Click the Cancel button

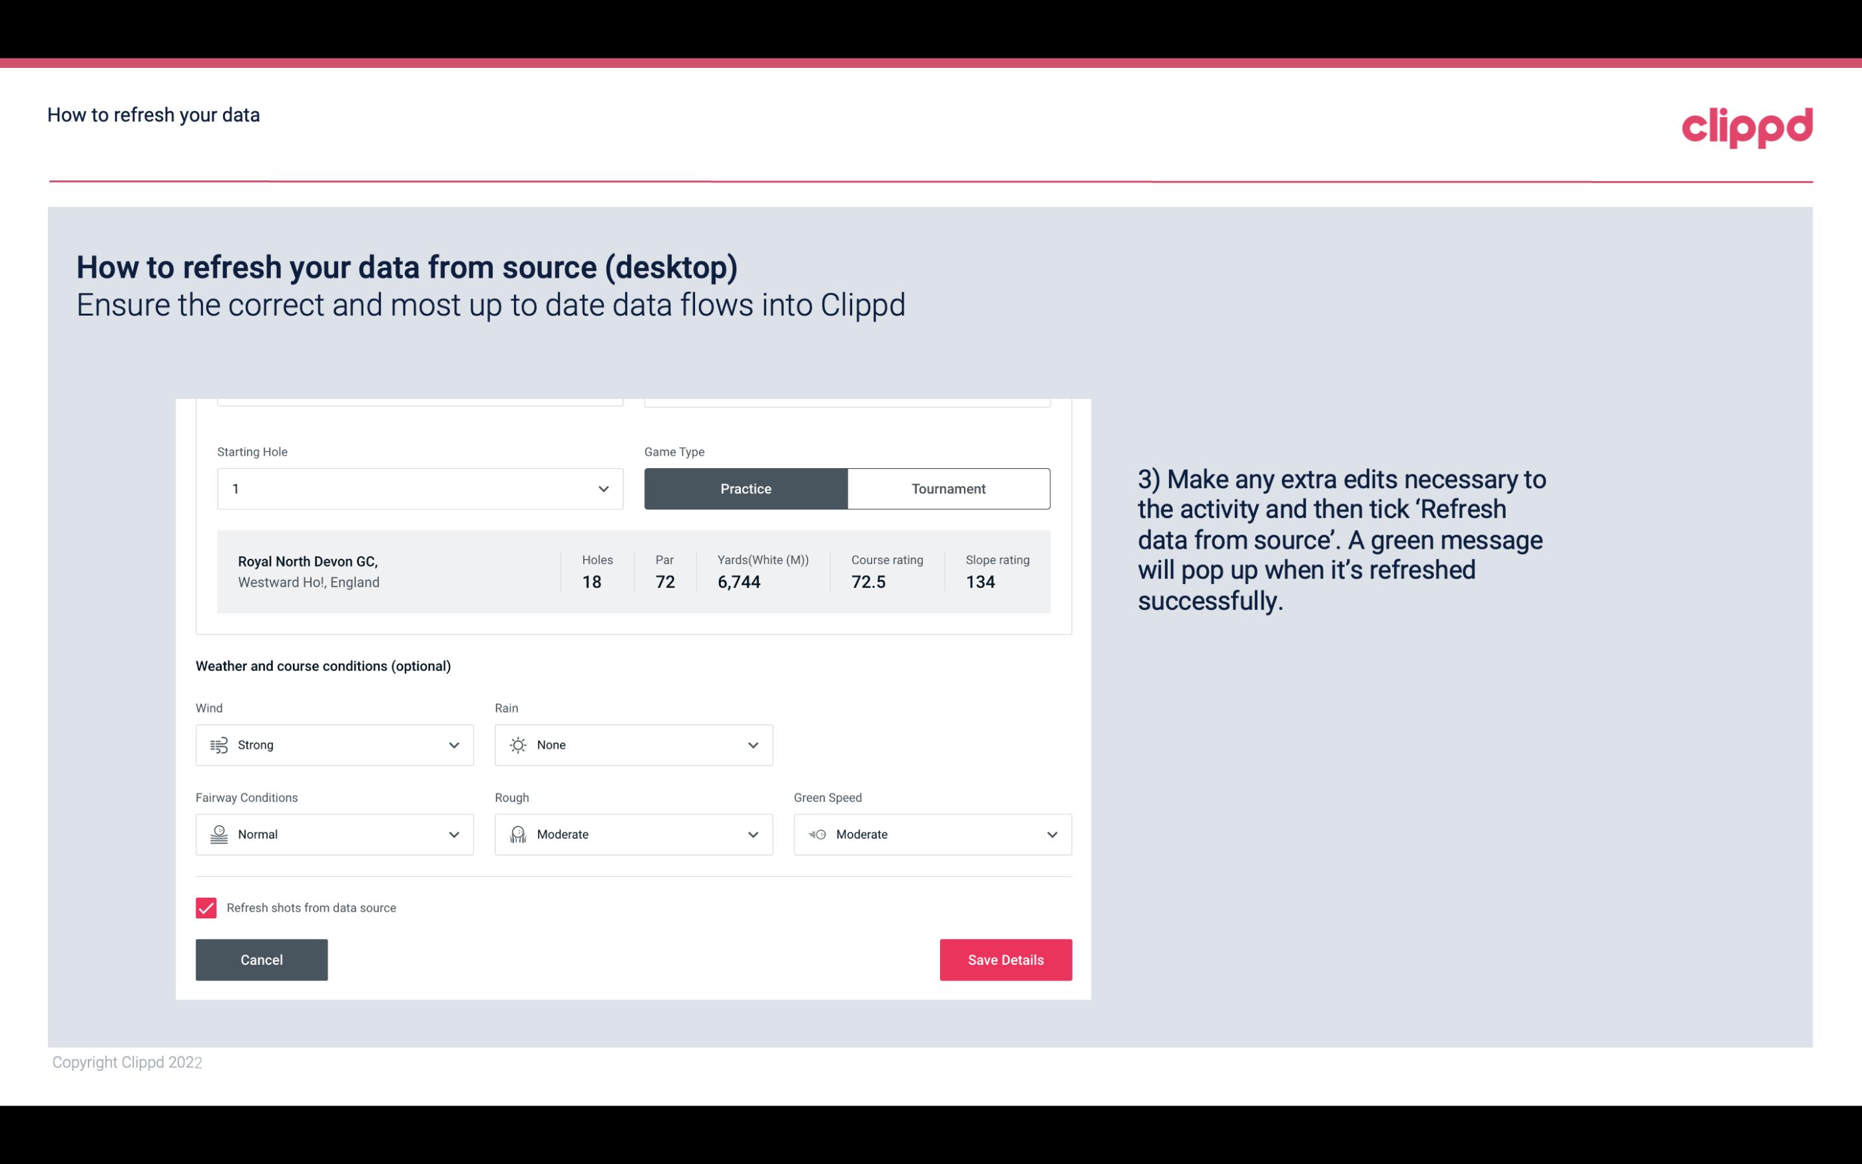point(262,960)
